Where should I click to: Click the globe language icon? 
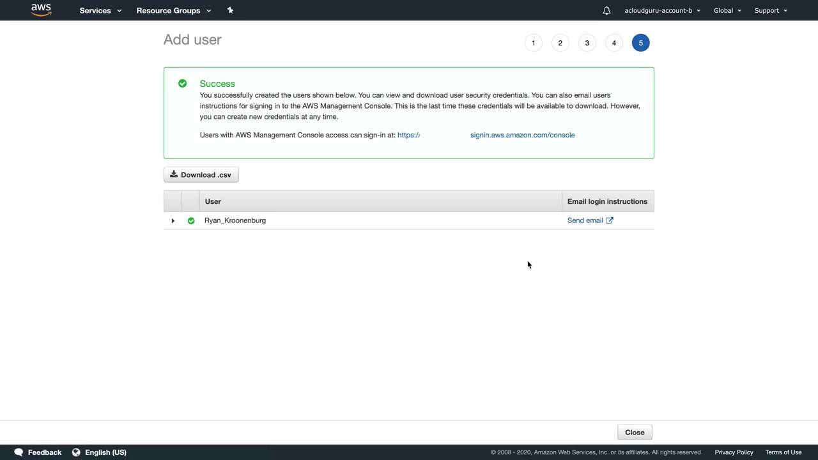point(76,452)
